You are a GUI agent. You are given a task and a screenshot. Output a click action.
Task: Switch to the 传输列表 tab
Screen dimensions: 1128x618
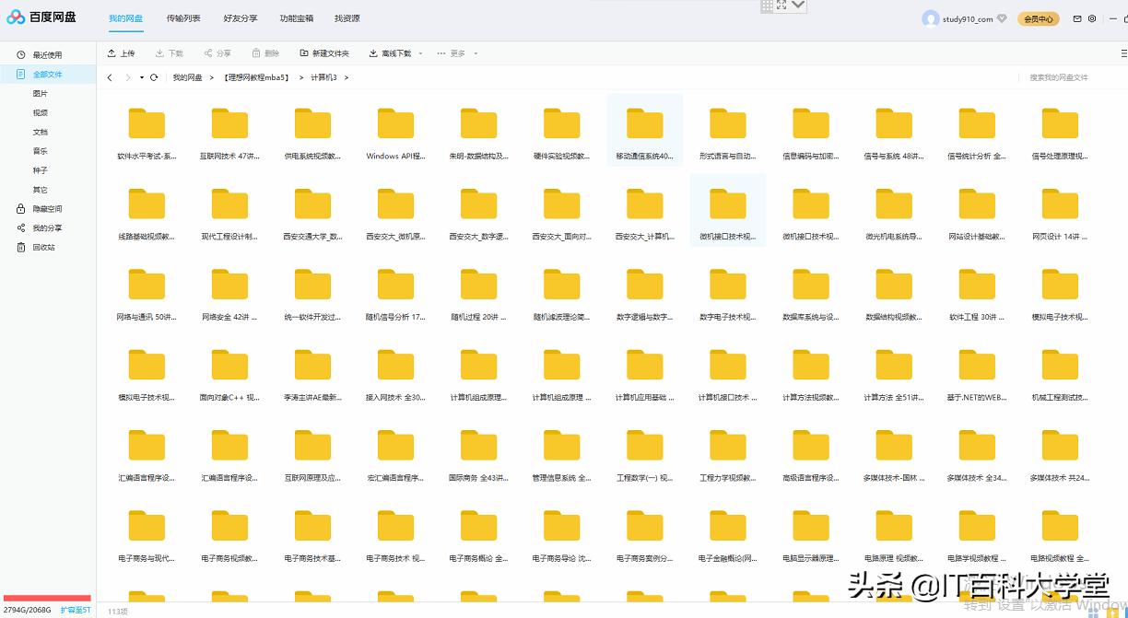point(182,17)
